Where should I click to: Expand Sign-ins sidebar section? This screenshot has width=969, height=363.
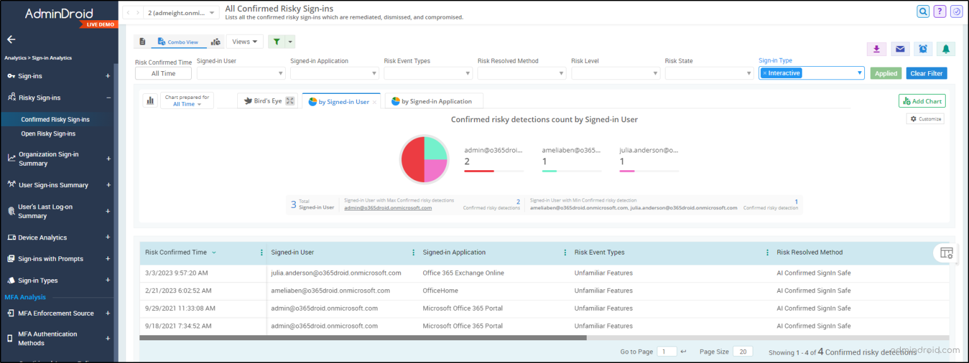click(x=108, y=76)
